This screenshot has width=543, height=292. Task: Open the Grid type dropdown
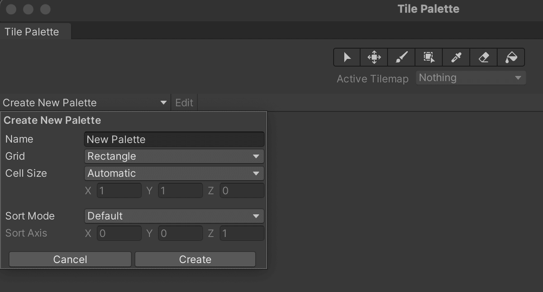click(174, 157)
